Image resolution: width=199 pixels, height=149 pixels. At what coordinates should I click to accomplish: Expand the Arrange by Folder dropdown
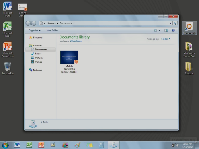click(x=166, y=39)
